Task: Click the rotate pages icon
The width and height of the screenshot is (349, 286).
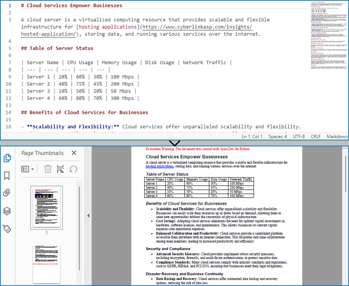Action: point(73,169)
